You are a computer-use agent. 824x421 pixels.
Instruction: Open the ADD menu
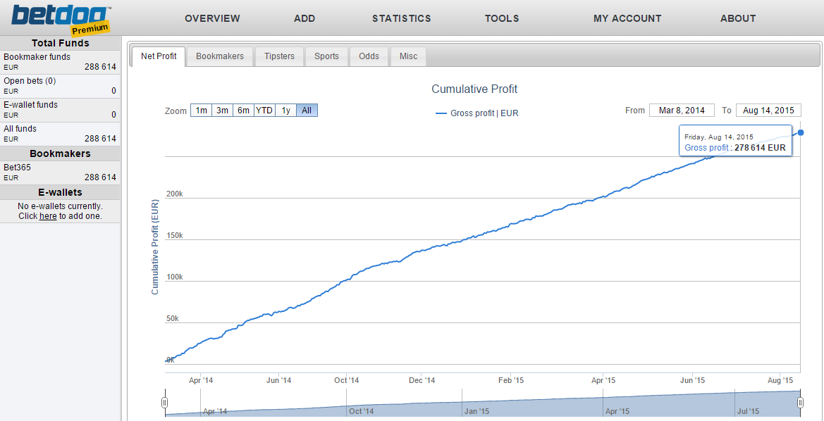(305, 18)
